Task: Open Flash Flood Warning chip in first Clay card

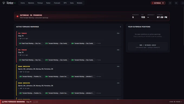Action: [31, 43]
